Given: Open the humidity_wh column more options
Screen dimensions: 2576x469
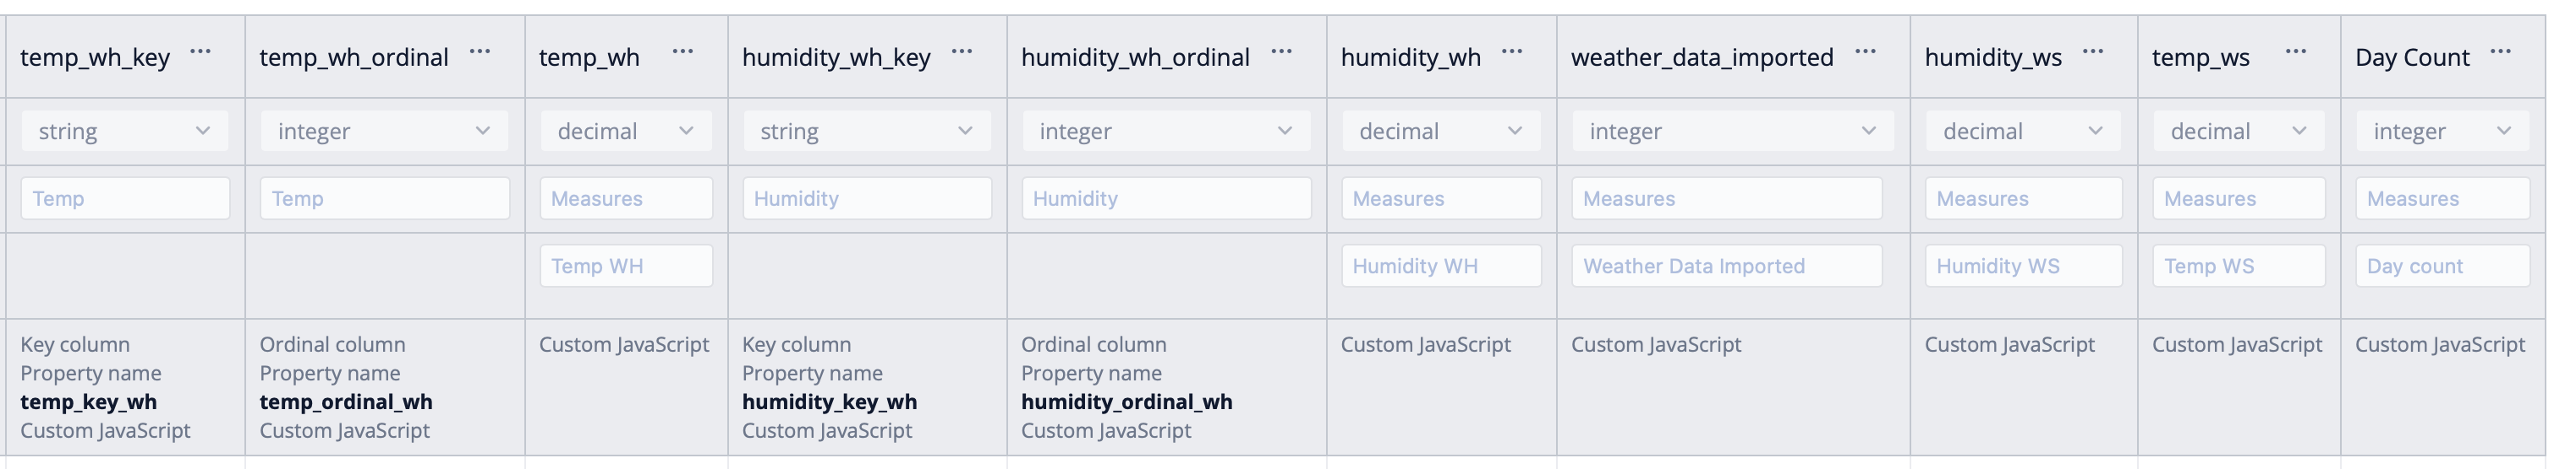Looking at the screenshot, I should point(1512,52).
